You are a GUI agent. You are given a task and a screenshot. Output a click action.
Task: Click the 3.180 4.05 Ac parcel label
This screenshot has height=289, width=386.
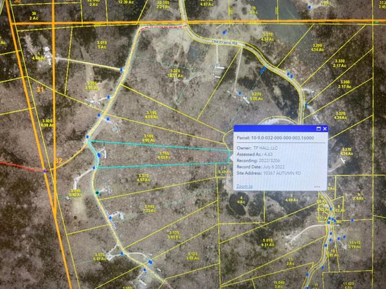click(x=148, y=138)
